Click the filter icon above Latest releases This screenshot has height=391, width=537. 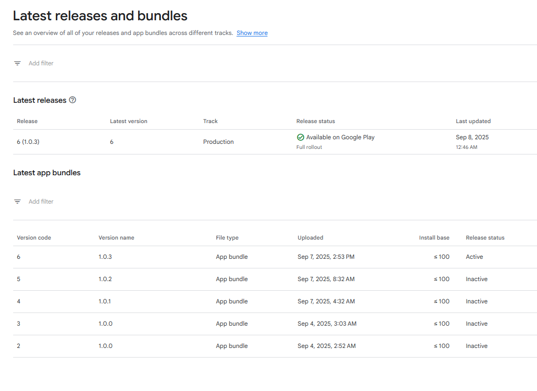point(17,63)
